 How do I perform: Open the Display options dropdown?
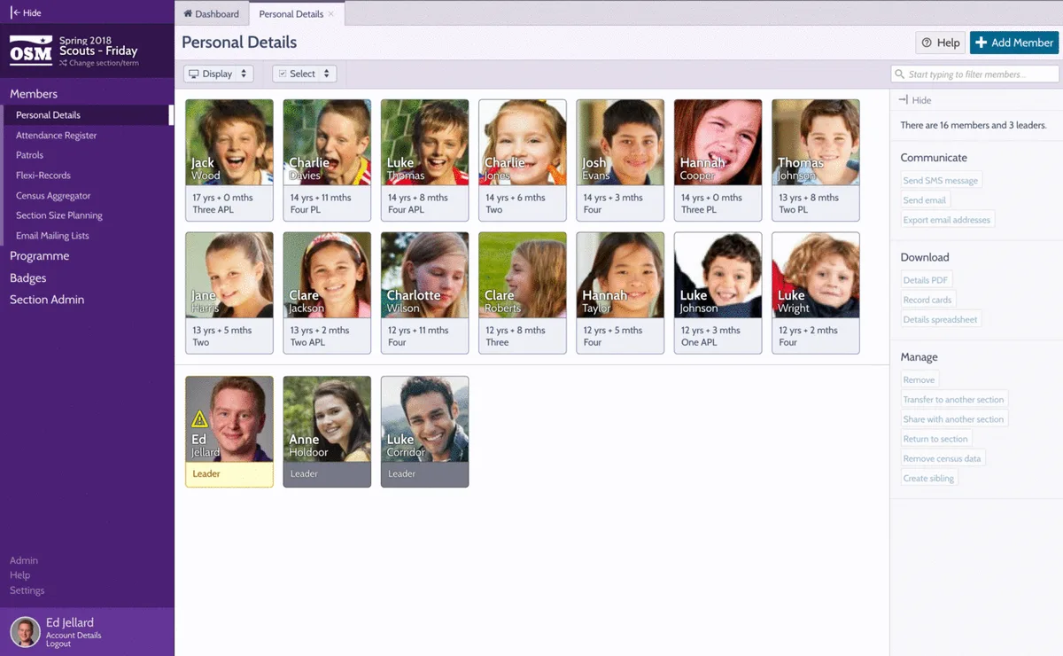tap(219, 74)
